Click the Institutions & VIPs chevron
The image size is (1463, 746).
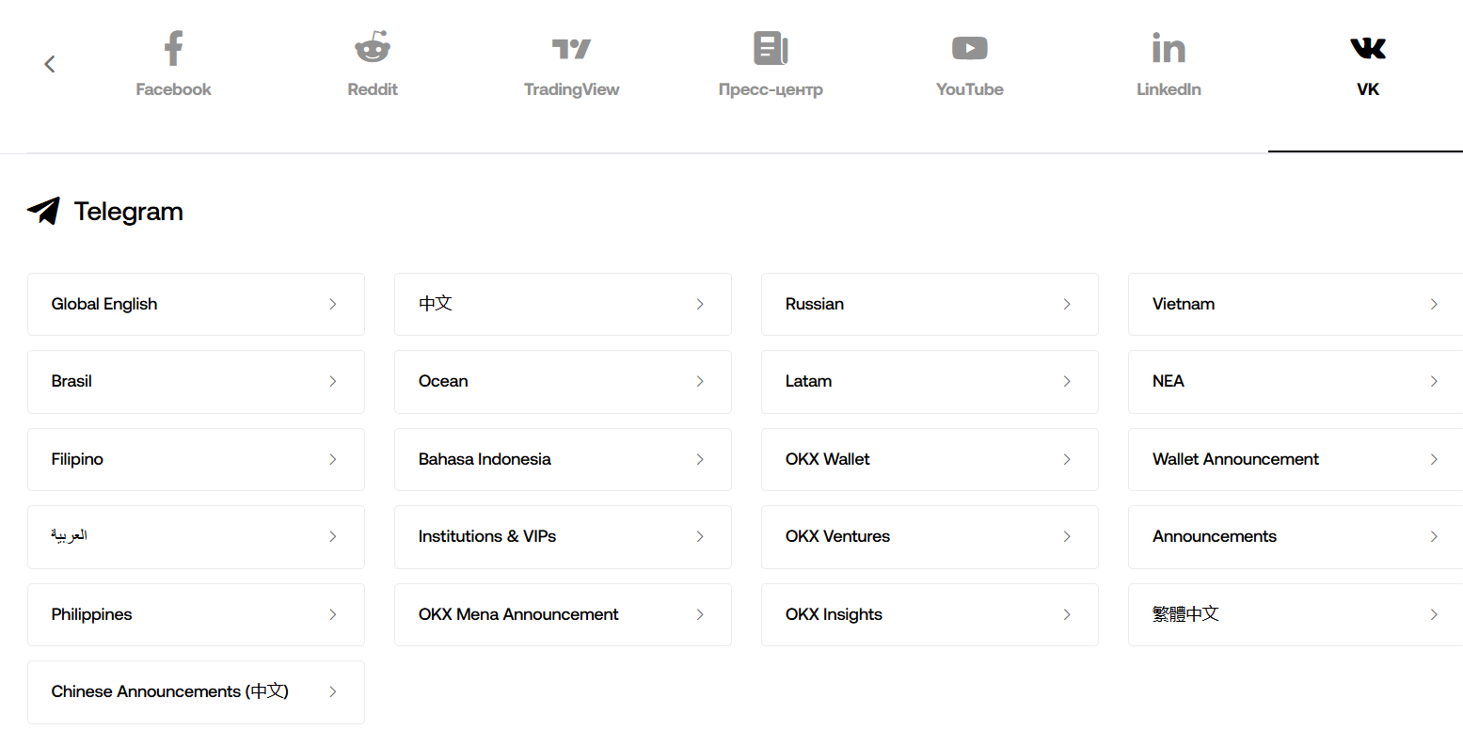point(700,536)
